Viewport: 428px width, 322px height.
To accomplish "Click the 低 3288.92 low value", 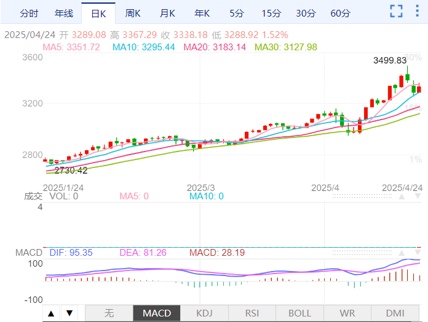I will pyautogui.click(x=235, y=35).
